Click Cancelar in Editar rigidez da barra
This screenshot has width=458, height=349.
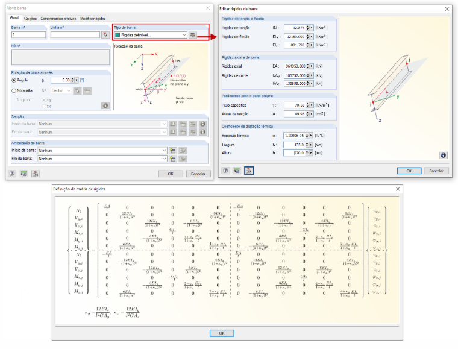436,171
